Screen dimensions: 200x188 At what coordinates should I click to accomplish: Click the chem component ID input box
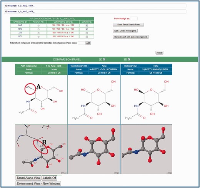click(82, 43)
